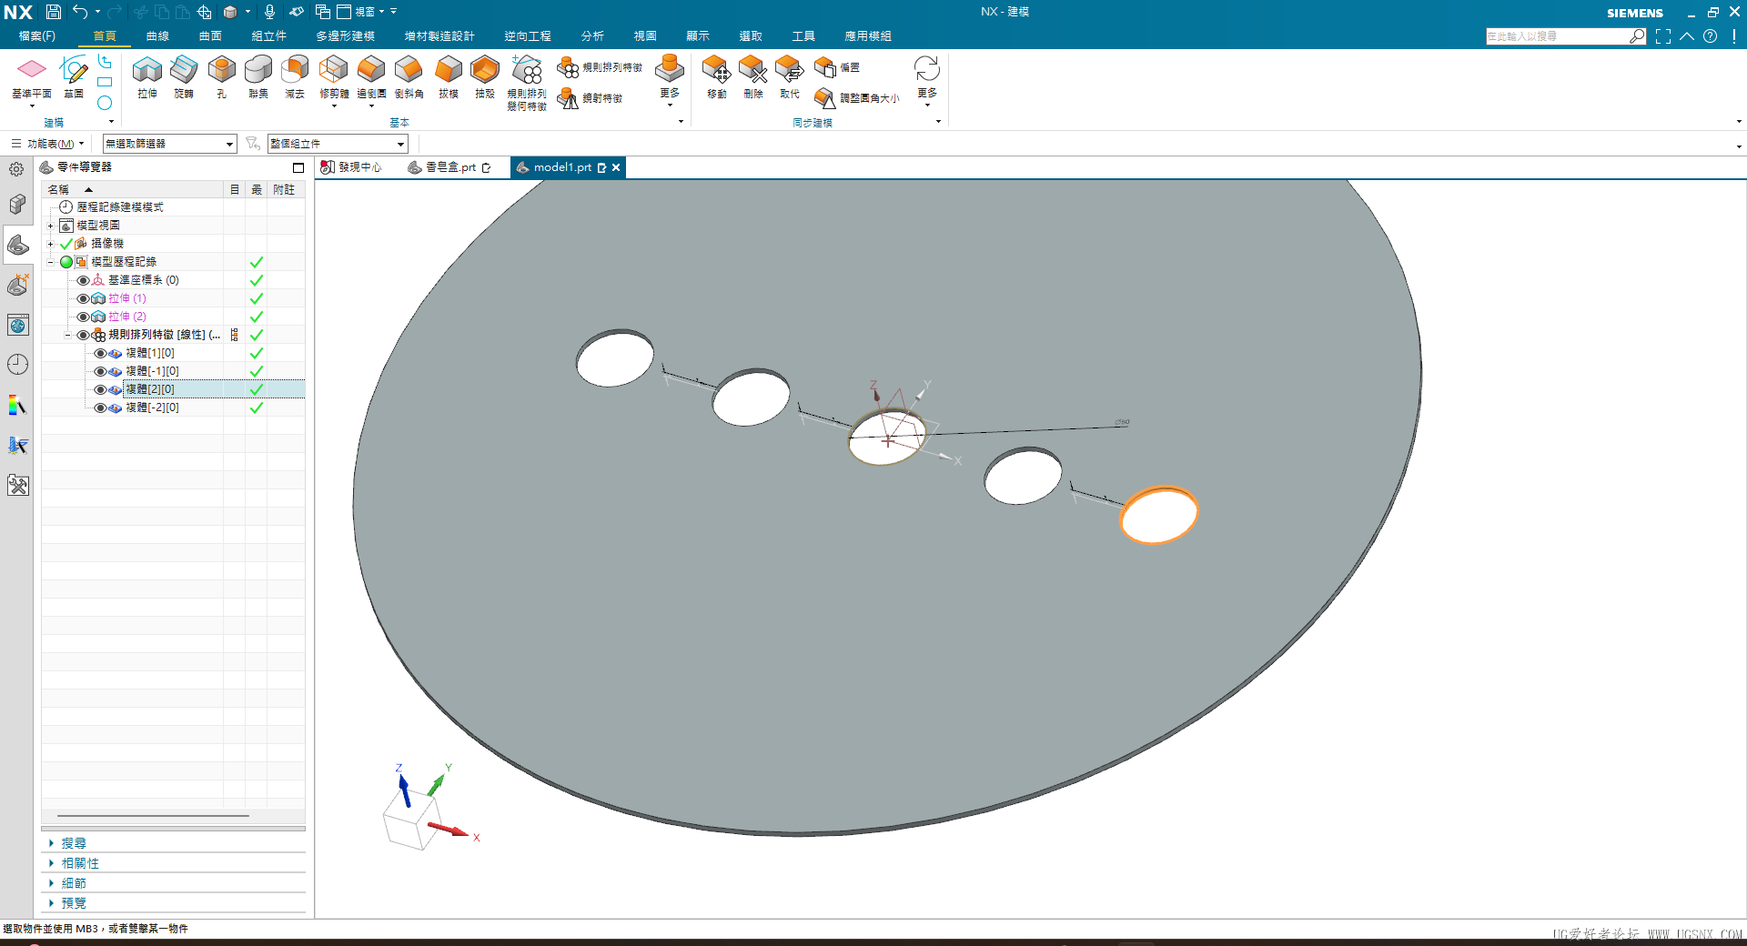The height and width of the screenshot is (946, 1747).
Task: Collapse the 模型歷程記錄 tree node
Action: pyautogui.click(x=51, y=262)
